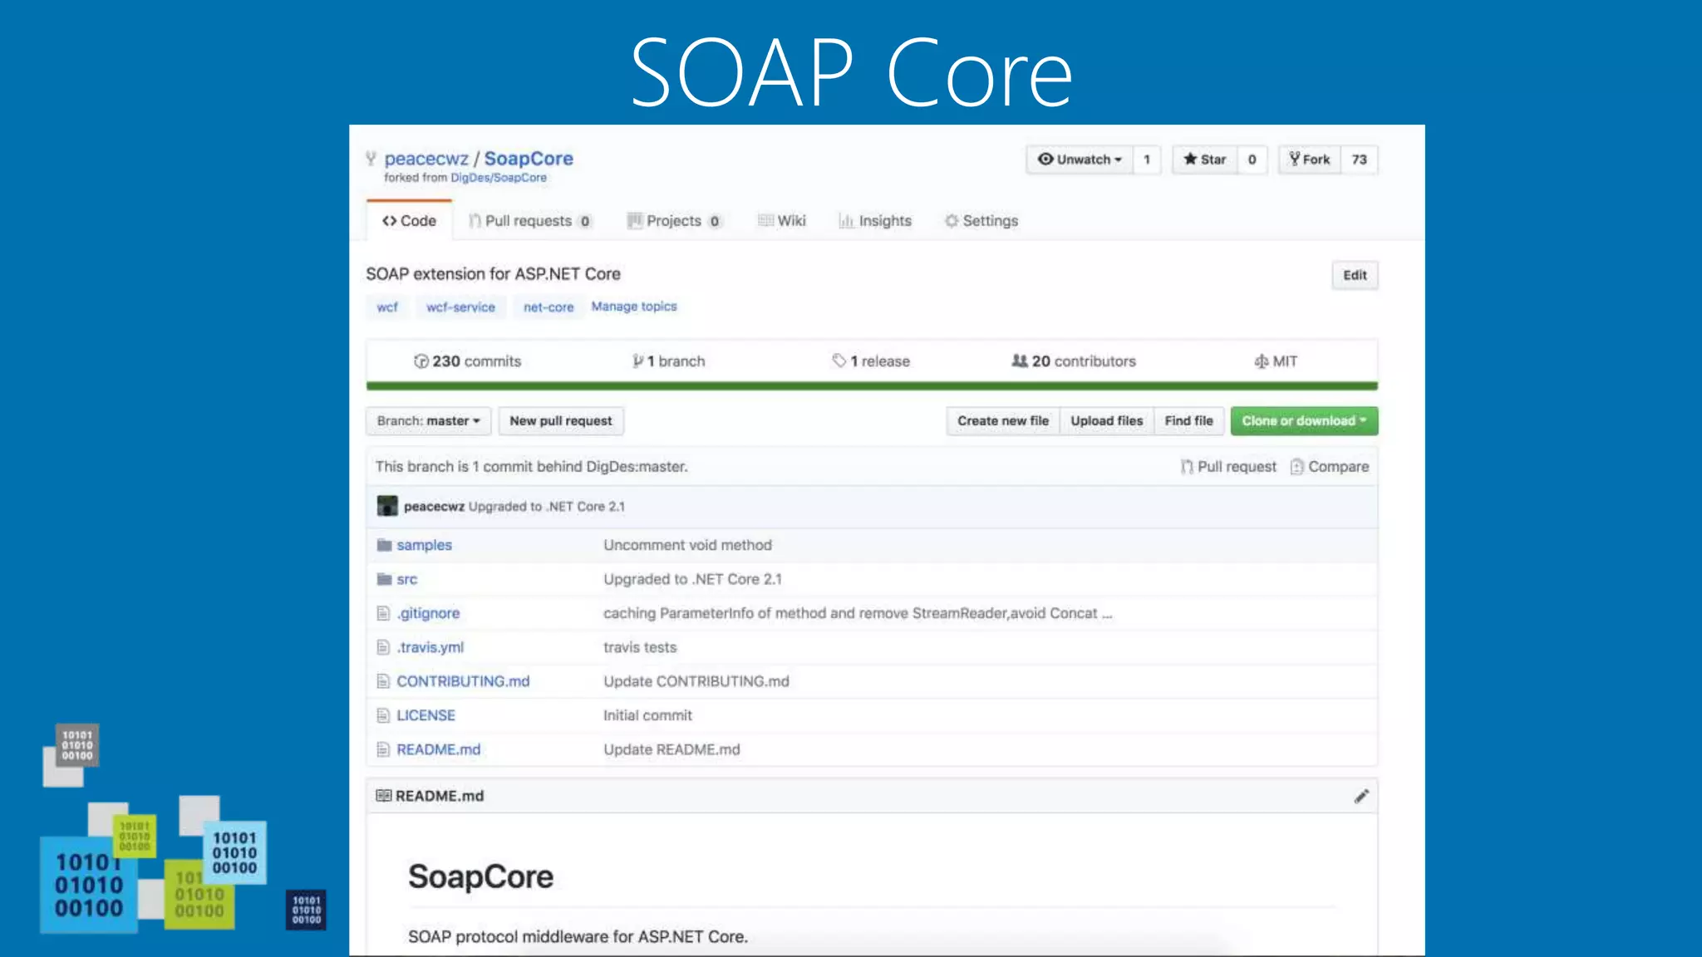
Task: Click the LICENSE file icon
Action: click(x=383, y=715)
